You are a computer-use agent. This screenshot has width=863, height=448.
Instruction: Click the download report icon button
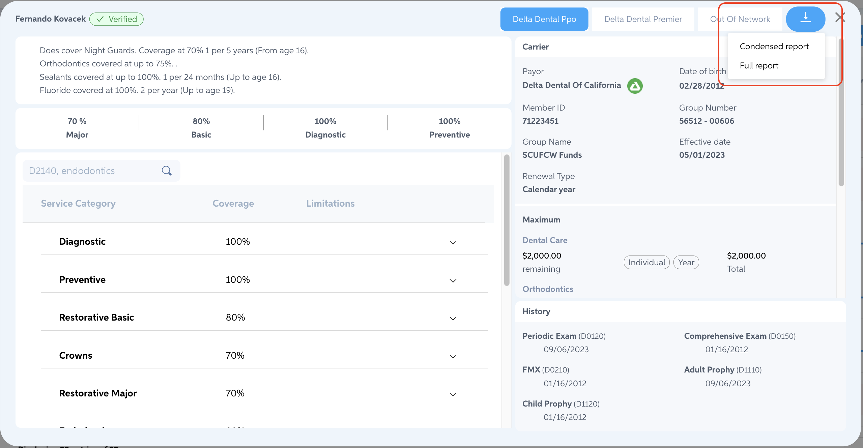[x=805, y=19]
